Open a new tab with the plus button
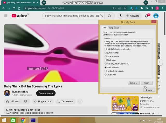Viewport: 166px width, 123px height. pos(44,3)
